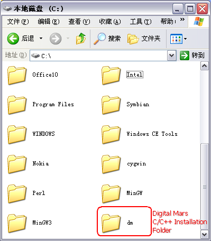Image resolution: width=211 pixels, height=241 pixels.
Task: Select the cygwin folder icon
Action: pos(111,164)
